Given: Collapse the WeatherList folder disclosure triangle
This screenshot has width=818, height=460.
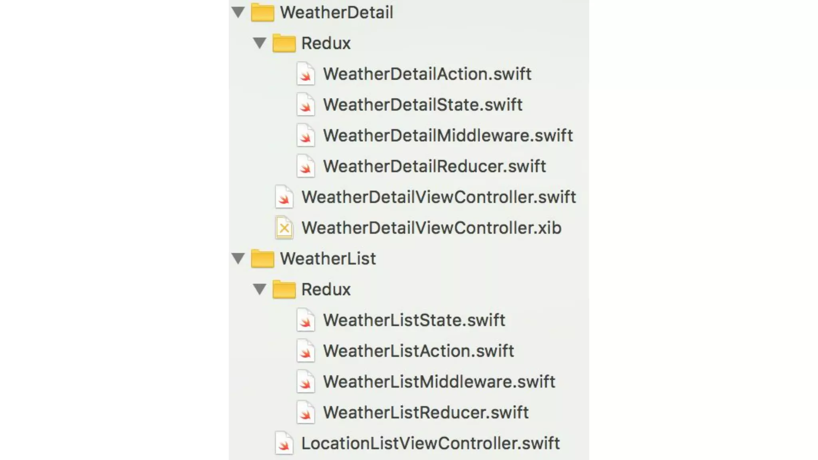Looking at the screenshot, I should 238,259.
